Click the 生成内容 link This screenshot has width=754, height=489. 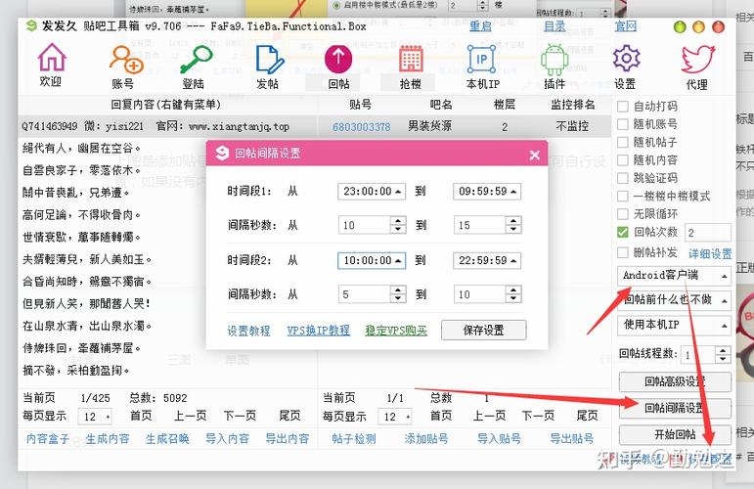[x=108, y=439]
